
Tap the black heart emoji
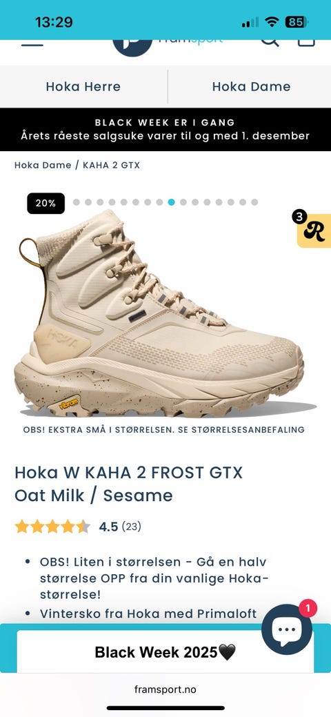pos(228,652)
